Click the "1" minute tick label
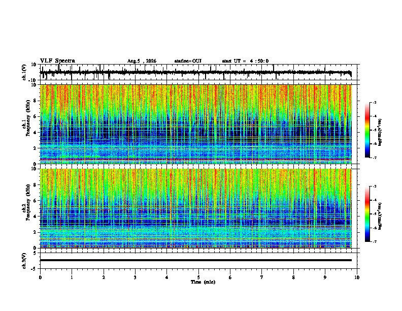Viewport: 402px width, 311px height. 72,277
